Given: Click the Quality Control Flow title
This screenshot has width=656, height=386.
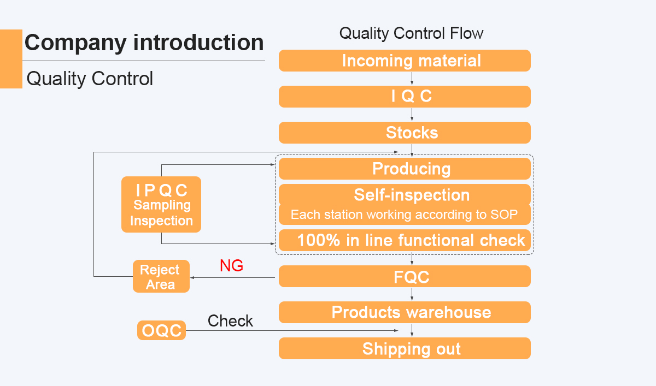Looking at the screenshot, I should (411, 33).
